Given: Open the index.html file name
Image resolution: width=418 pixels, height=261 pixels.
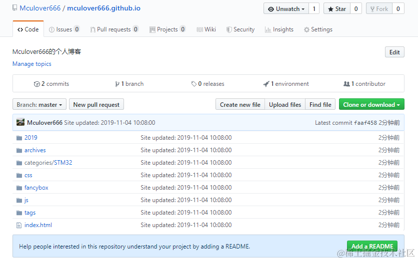Looking at the screenshot, I should click(x=38, y=225).
